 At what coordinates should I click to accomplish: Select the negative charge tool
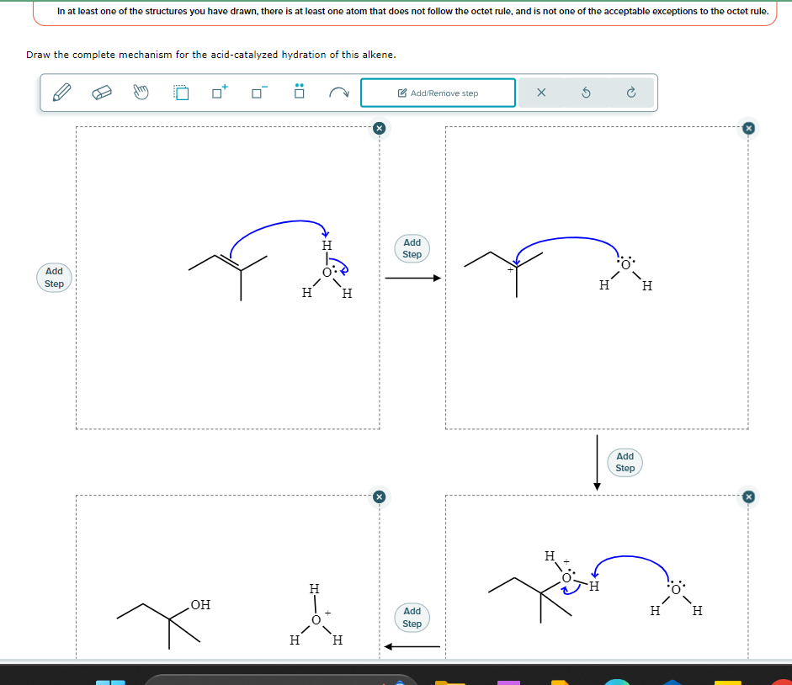tap(258, 93)
